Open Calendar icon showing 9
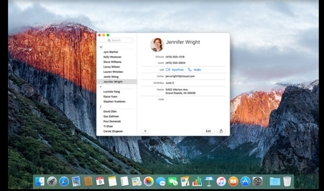This screenshot has height=191, width=324. pos(100,182)
